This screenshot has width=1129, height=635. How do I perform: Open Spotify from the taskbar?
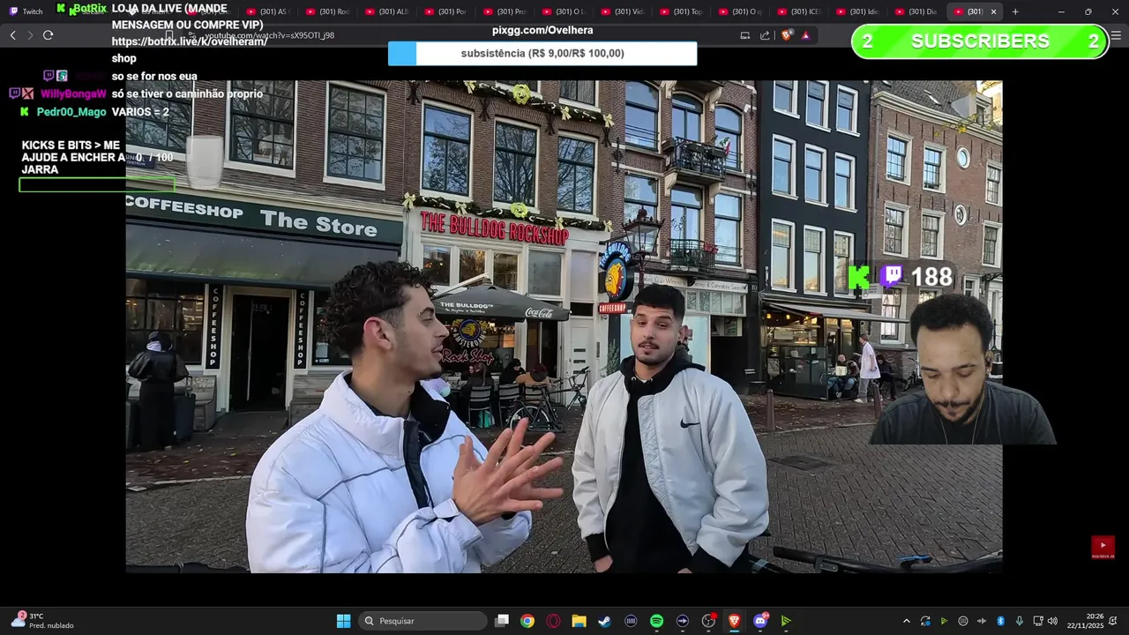(656, 621)
